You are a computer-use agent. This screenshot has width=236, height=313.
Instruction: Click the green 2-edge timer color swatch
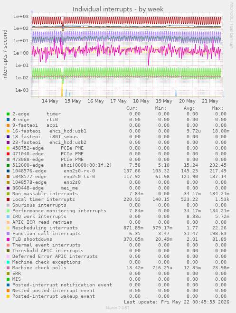tap(8, 114)
